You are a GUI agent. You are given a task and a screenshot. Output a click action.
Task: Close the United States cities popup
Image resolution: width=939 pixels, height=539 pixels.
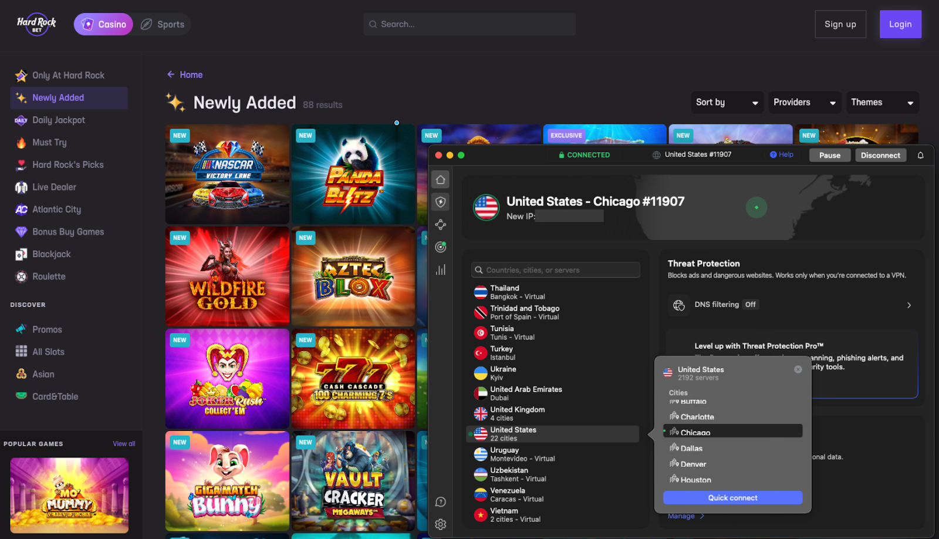tap(798, 369)
